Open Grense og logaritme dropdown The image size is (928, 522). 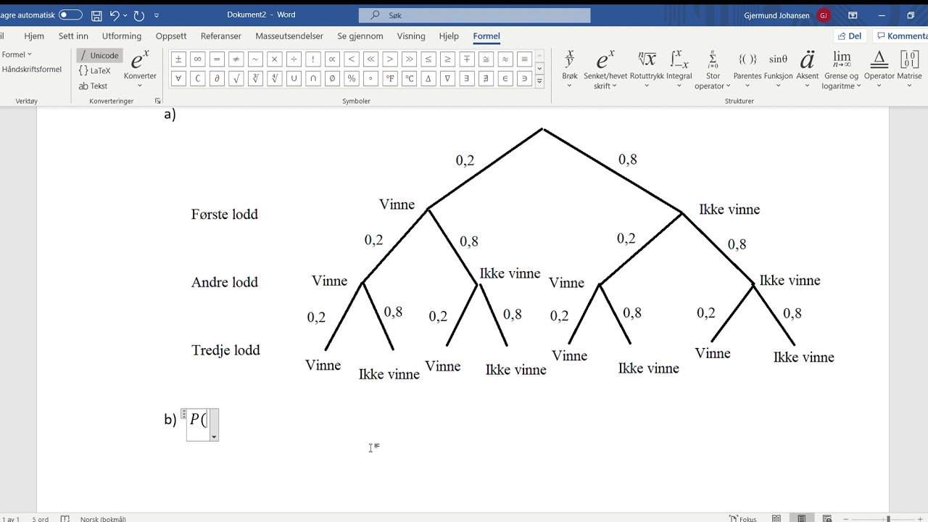pyautogui.click(x=841, y=70)
